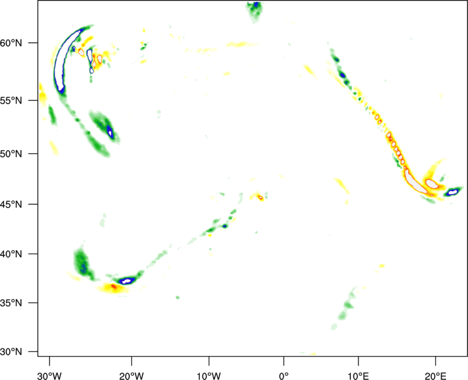Screen dimensions: 468x380
Task: Select the 20°W longitude axis label
Action: click(132, 375)
